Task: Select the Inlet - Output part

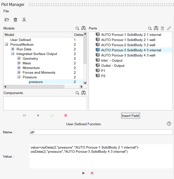Action: [x=112, y=60]
